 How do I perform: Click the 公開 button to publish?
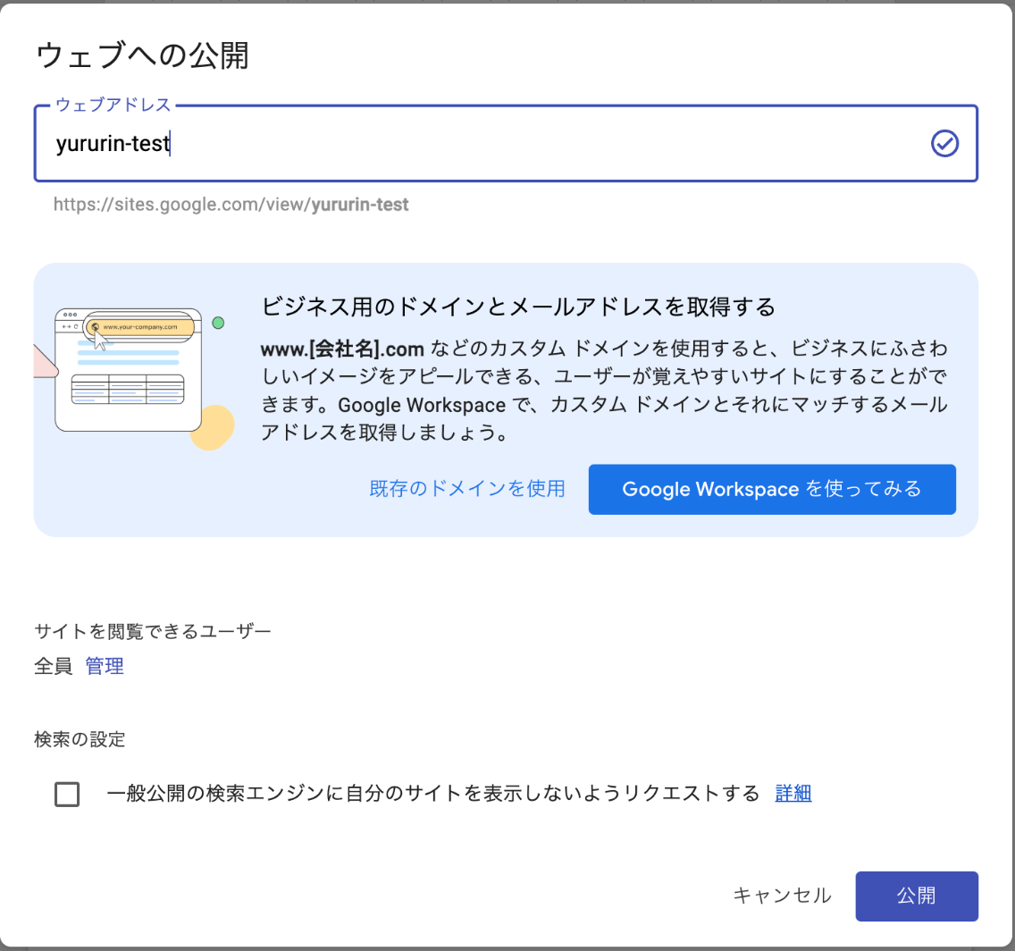(x=917, y=896)
